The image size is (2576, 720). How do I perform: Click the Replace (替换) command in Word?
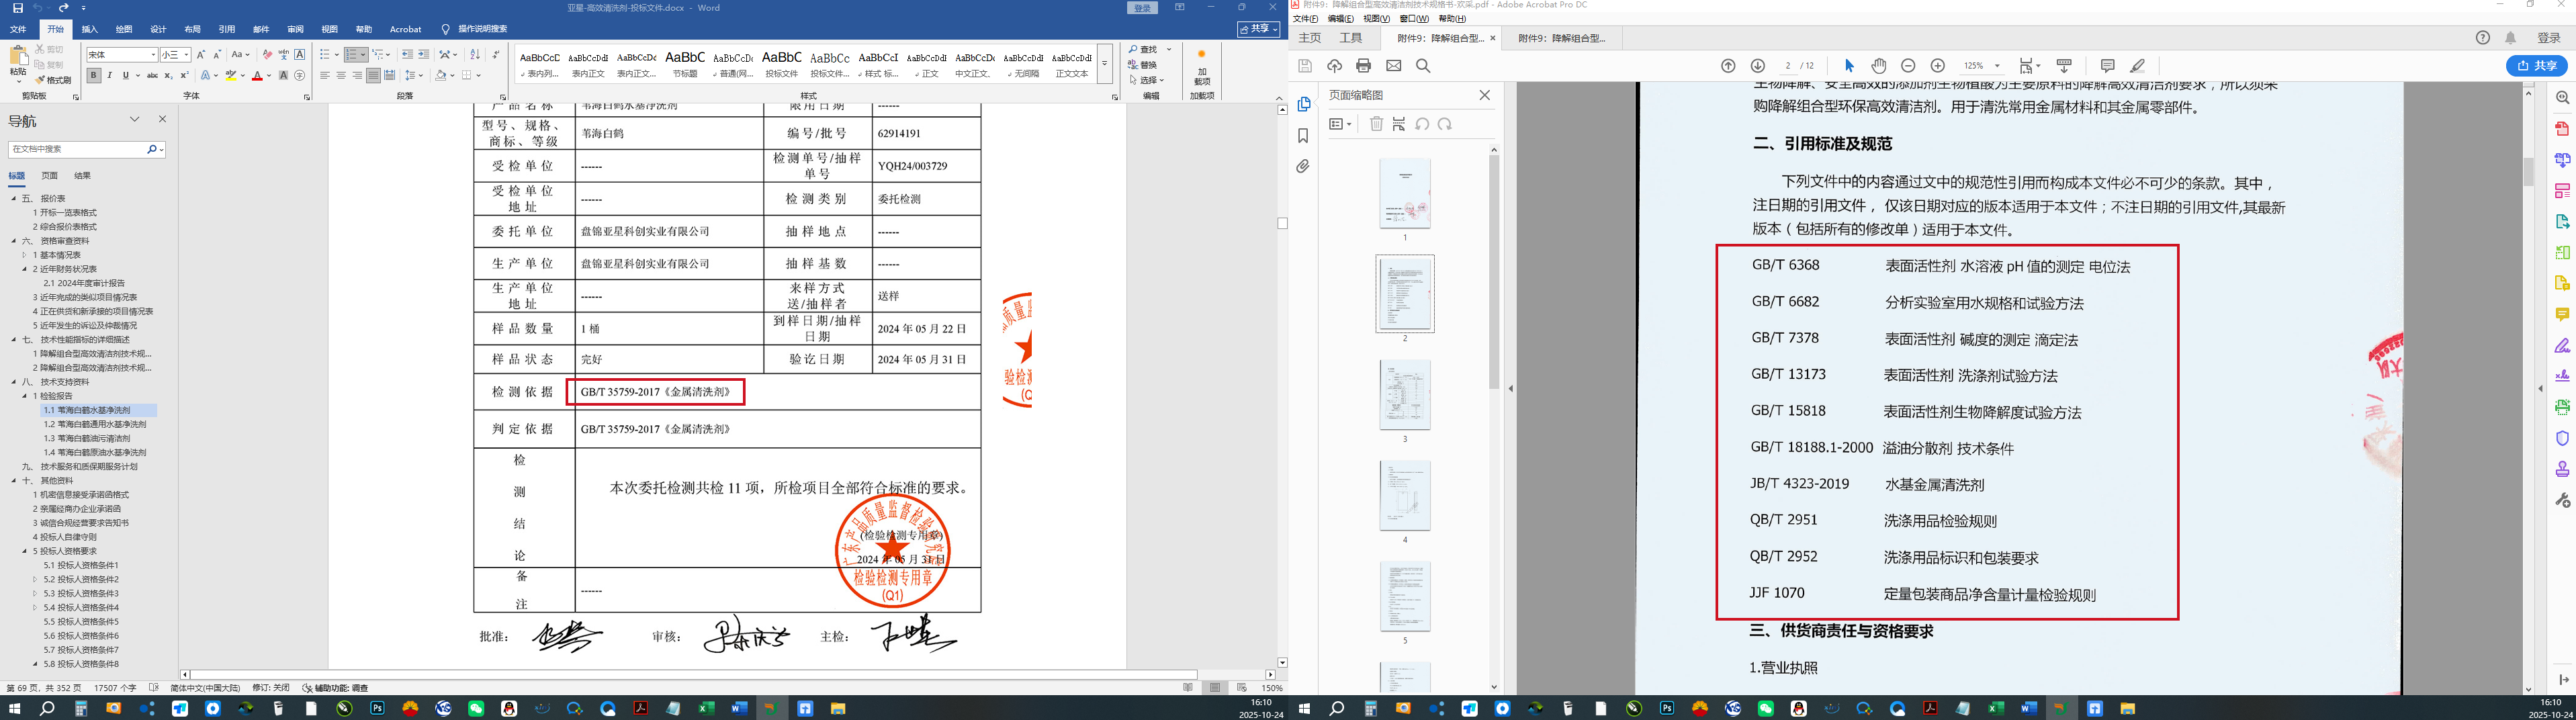tap(1142, 65)
